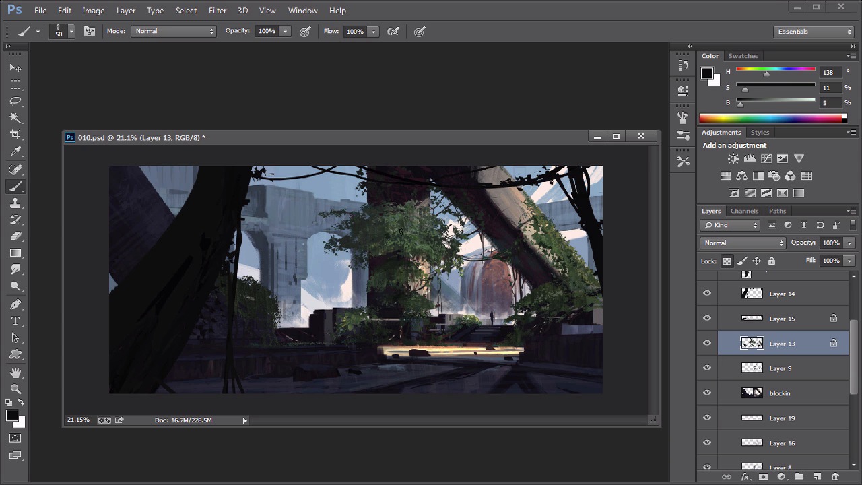
Task: Select the Spot Healing Brush tool
Action: click(x=15, y=170)
